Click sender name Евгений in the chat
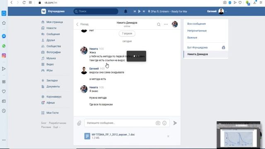Image resolution: width=265 pixels, height=149 pixels. [x=94, y=69]
